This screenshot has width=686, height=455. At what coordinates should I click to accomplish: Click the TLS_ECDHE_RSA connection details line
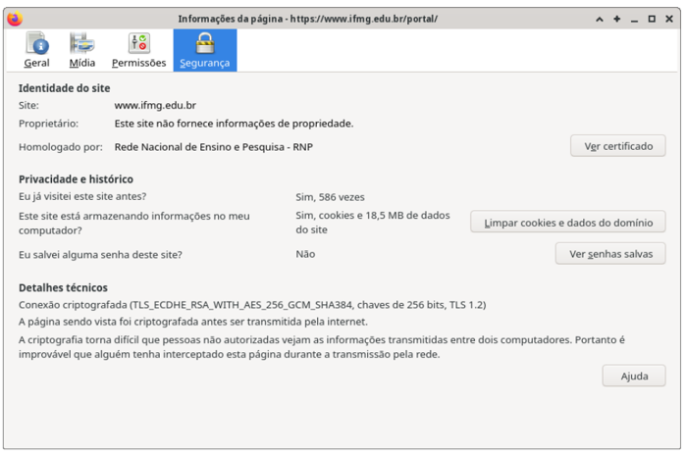pyautogui.click(x=252, y=305)
